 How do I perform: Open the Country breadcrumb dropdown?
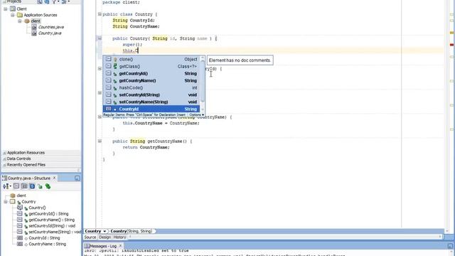[105, 231]
